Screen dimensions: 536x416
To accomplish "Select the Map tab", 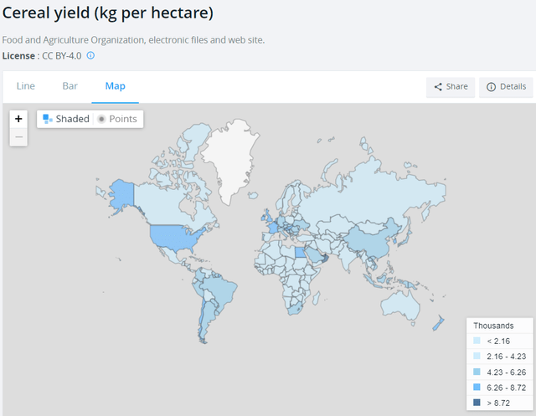I will pos(115,86).
